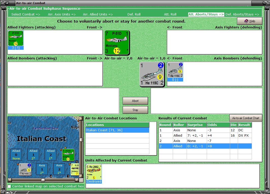This screenshot has height=194, width=270.
Task: Click the Axis 1 2* box on the map
Action: [x=42, y=169]
